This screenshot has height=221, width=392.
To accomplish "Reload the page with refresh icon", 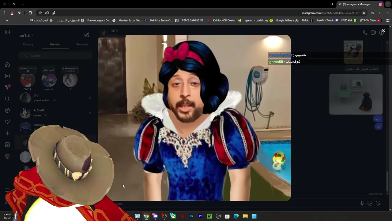I will [x=373, y=13].
